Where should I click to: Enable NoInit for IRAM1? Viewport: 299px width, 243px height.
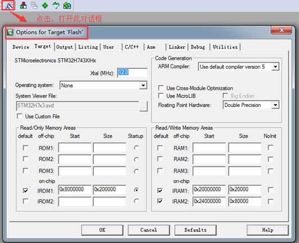point(270,190)
